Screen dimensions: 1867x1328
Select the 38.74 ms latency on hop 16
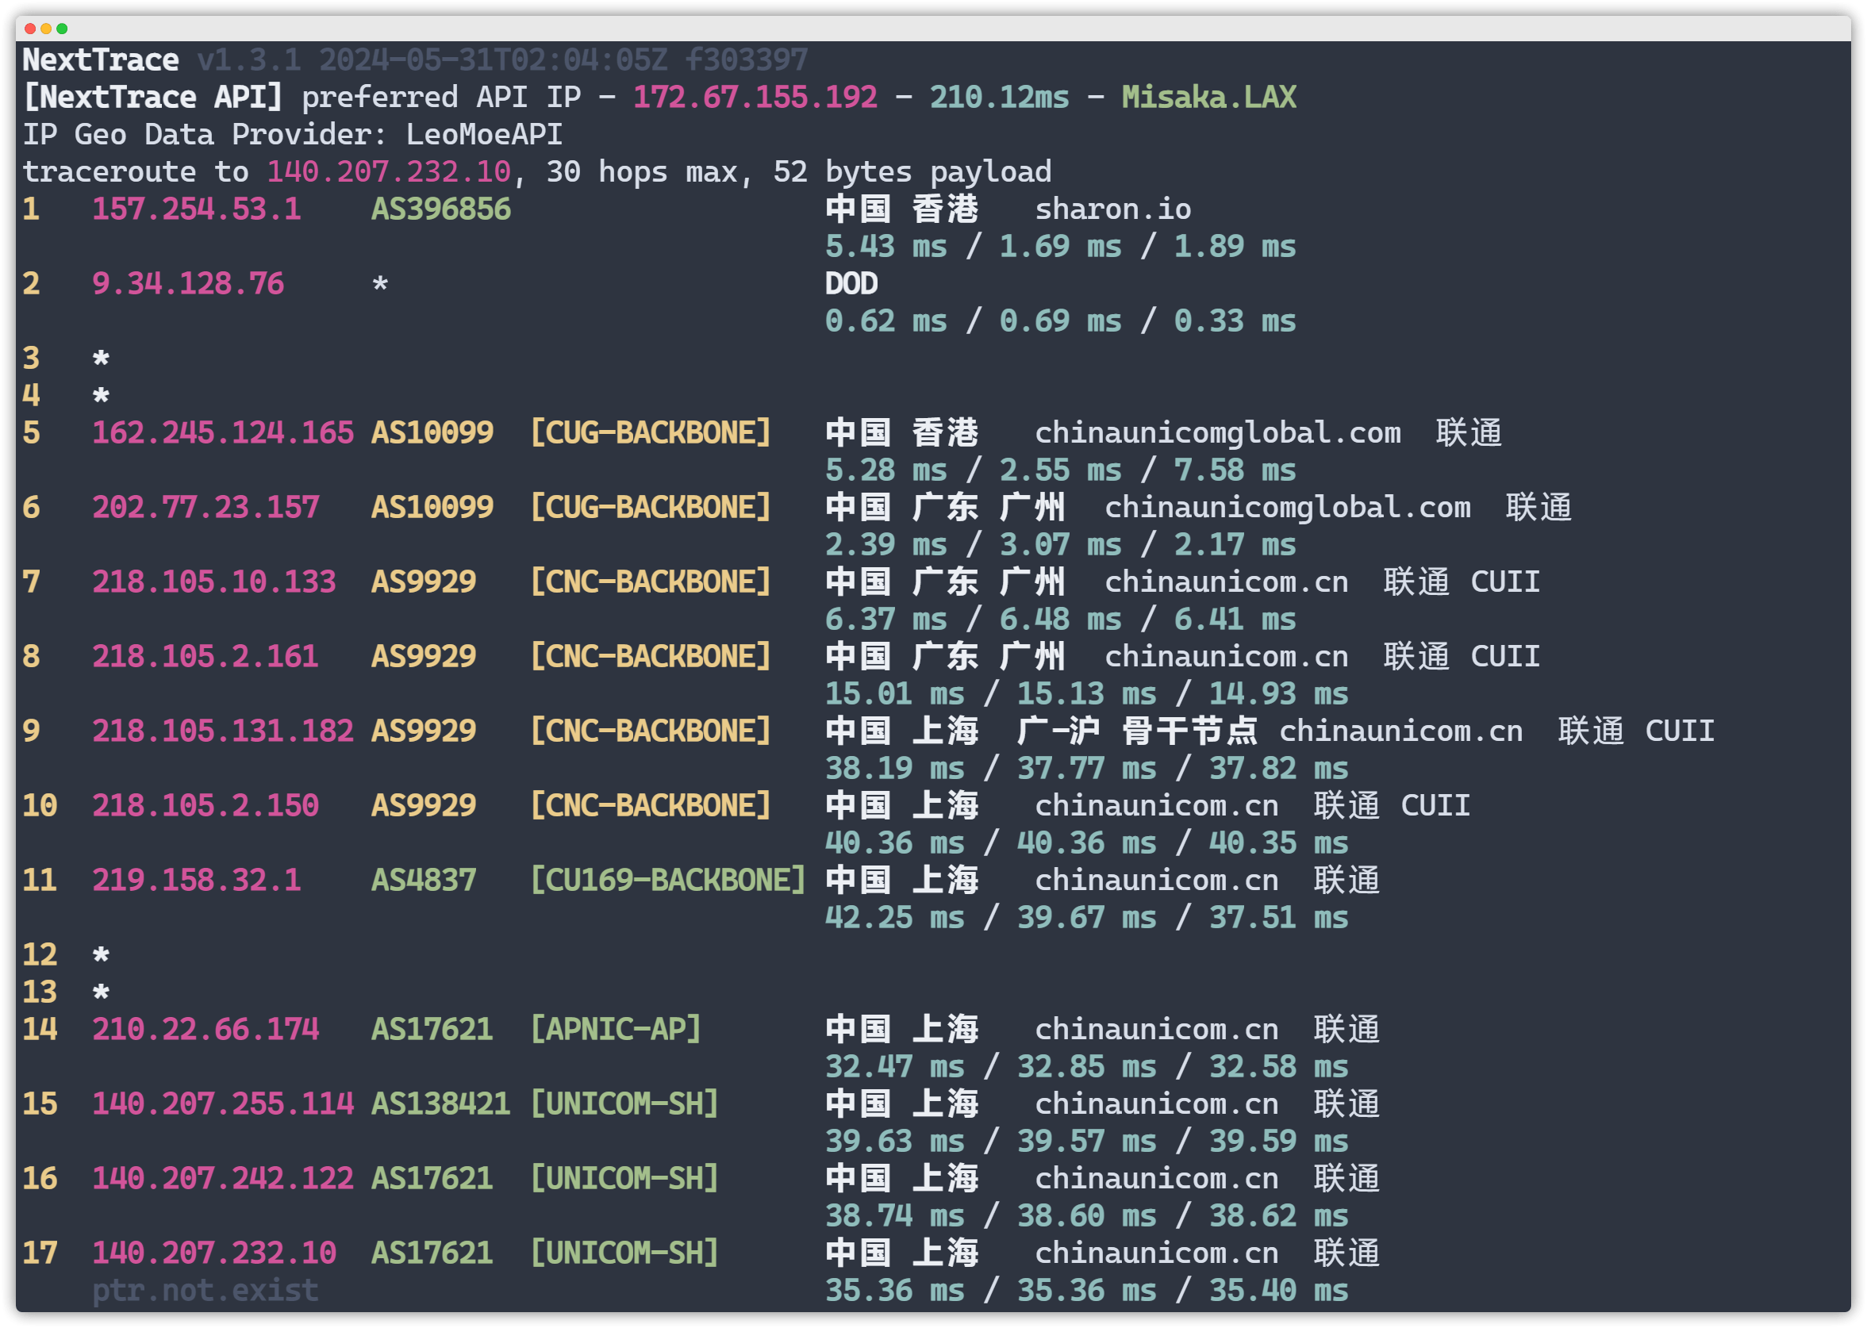895,1215
